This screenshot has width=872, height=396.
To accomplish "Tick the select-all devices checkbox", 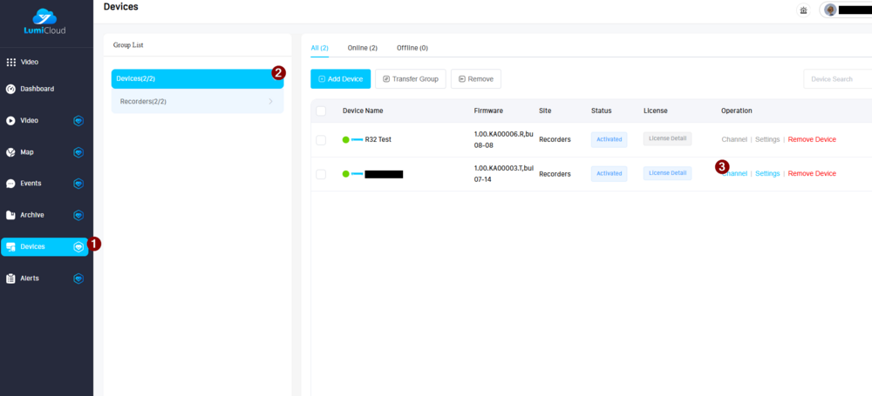I will tap(321, 111).
